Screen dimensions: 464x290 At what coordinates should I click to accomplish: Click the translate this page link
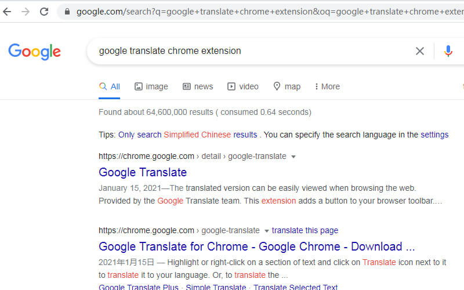(305, 230)
